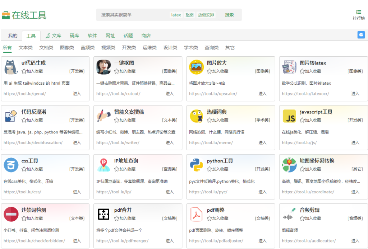Click the python工具 logo icon
368x249 pixels.
(x=196, y=165)
